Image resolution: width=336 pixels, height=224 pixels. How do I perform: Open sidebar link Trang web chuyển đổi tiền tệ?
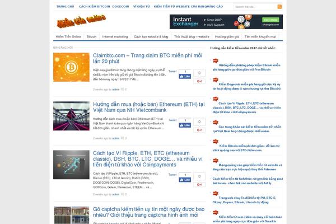244,200
